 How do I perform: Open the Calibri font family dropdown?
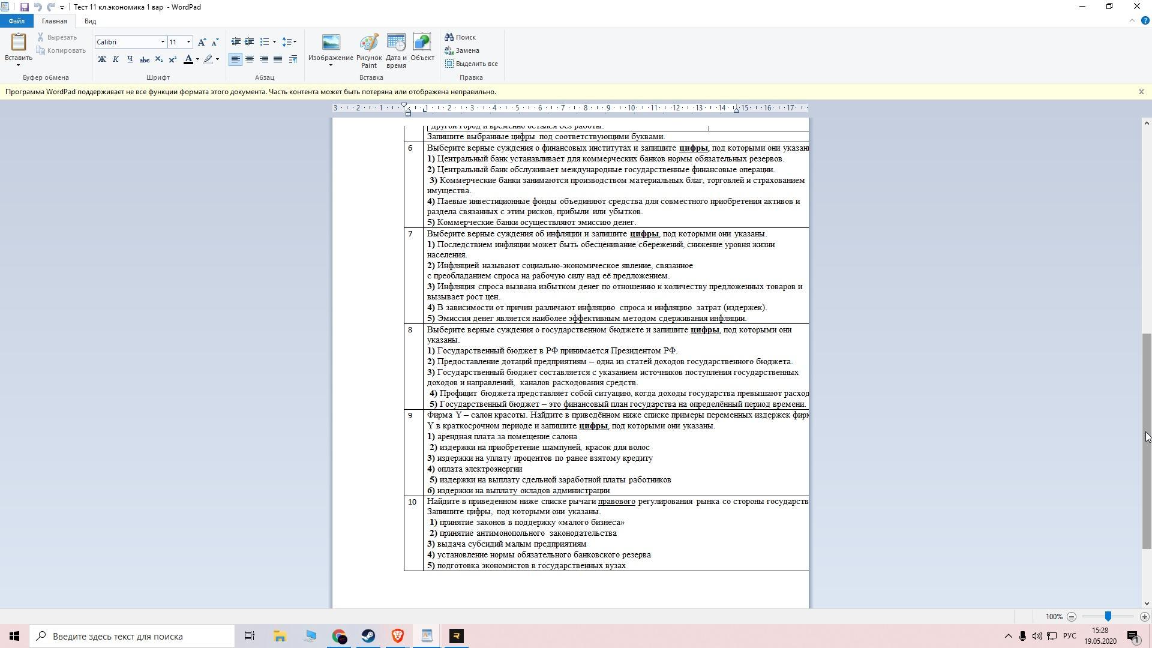coord(162,42)
